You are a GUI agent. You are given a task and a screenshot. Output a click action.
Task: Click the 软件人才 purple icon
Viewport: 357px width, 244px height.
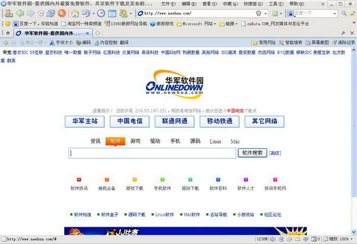246,180
